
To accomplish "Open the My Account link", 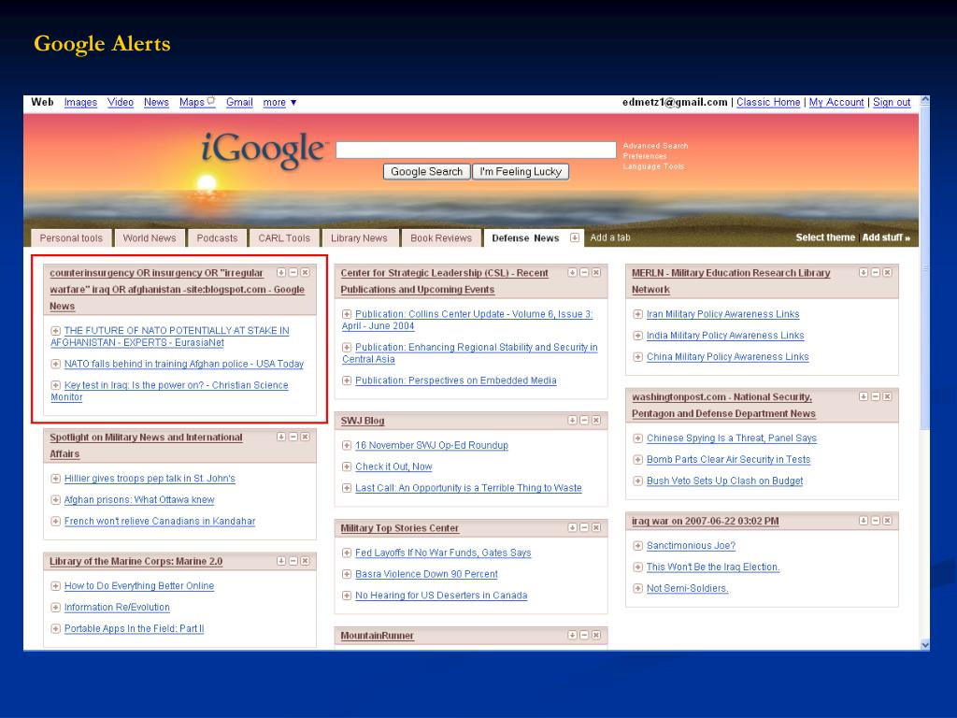I will tap(836, 103).
